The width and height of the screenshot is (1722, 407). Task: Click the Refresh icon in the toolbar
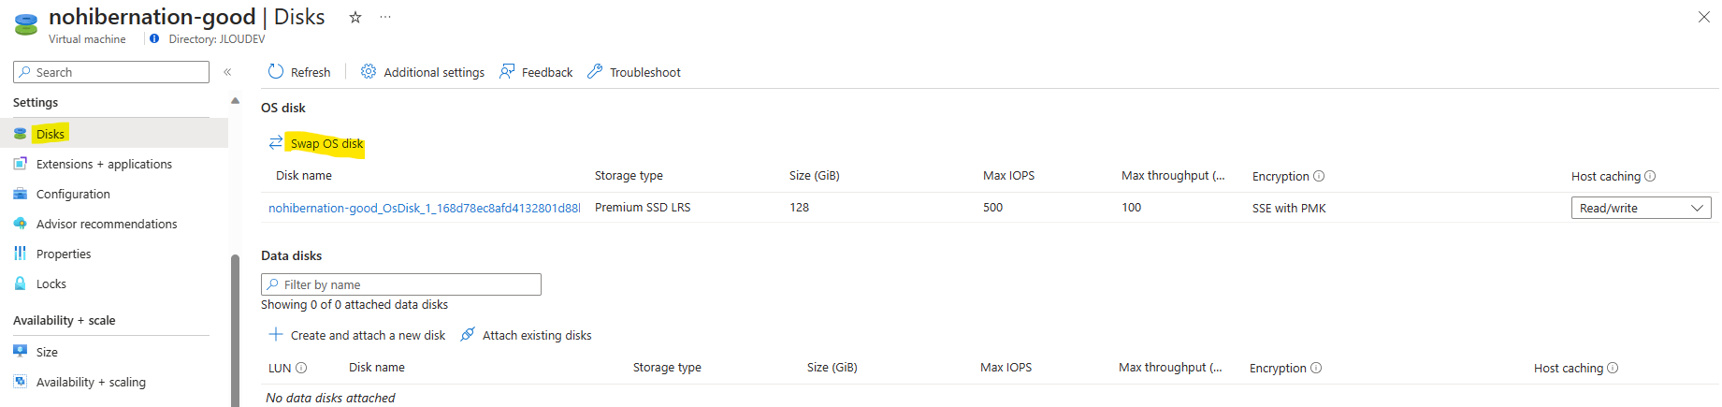[275, 72]
